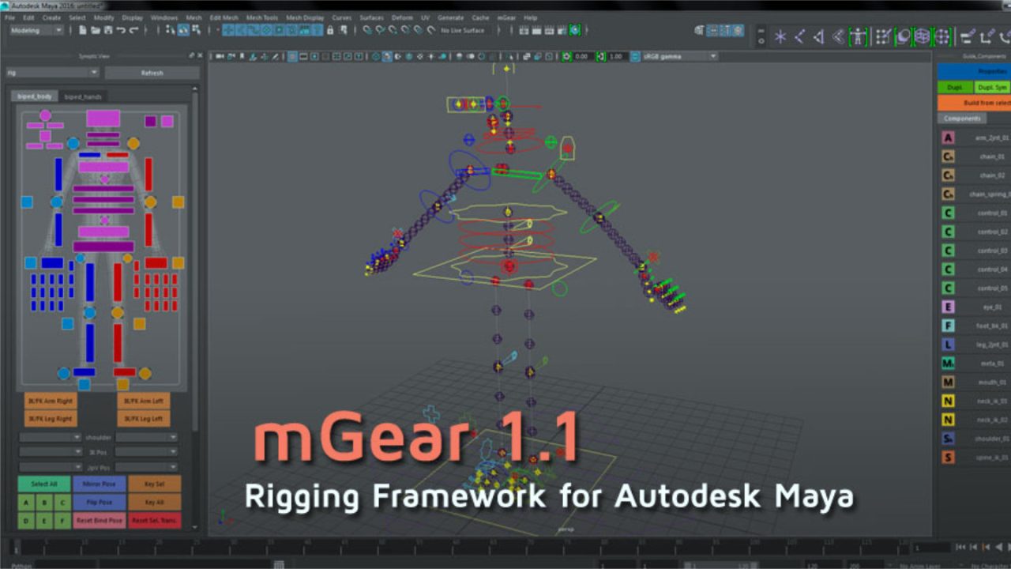Image resolution: width=1011 pixels, height=569 pixels.
Task: Click the Save Scene disk icon
Action: coord(108,31)
